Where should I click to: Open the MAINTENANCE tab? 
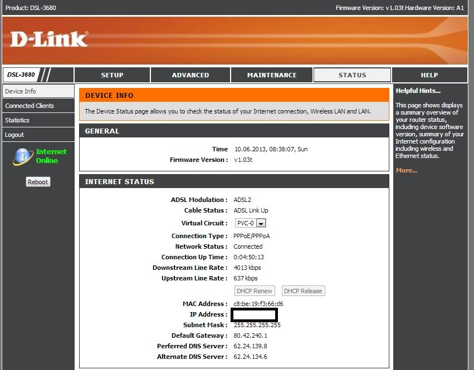pos(272,75)
